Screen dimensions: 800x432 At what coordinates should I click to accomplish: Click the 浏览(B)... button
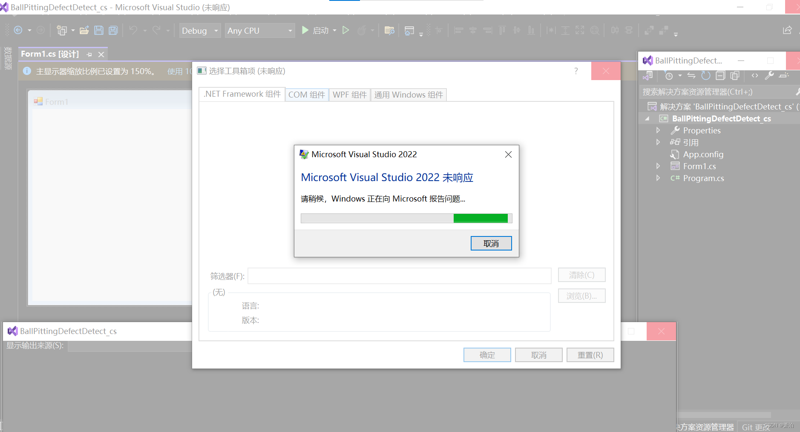pos(582,296)
